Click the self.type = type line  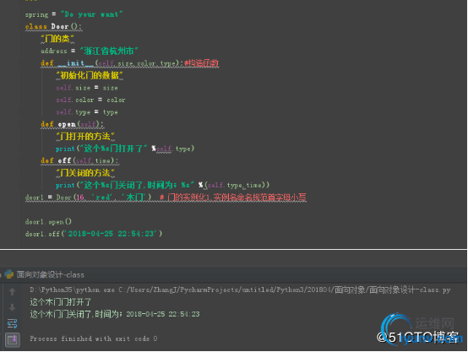pyautogui.click(x=87, y=112)
